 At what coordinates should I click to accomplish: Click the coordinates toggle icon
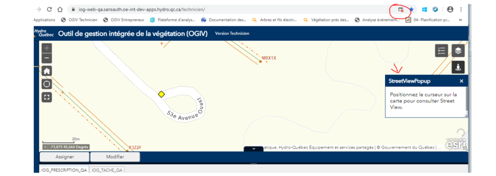tap(45, 147)
